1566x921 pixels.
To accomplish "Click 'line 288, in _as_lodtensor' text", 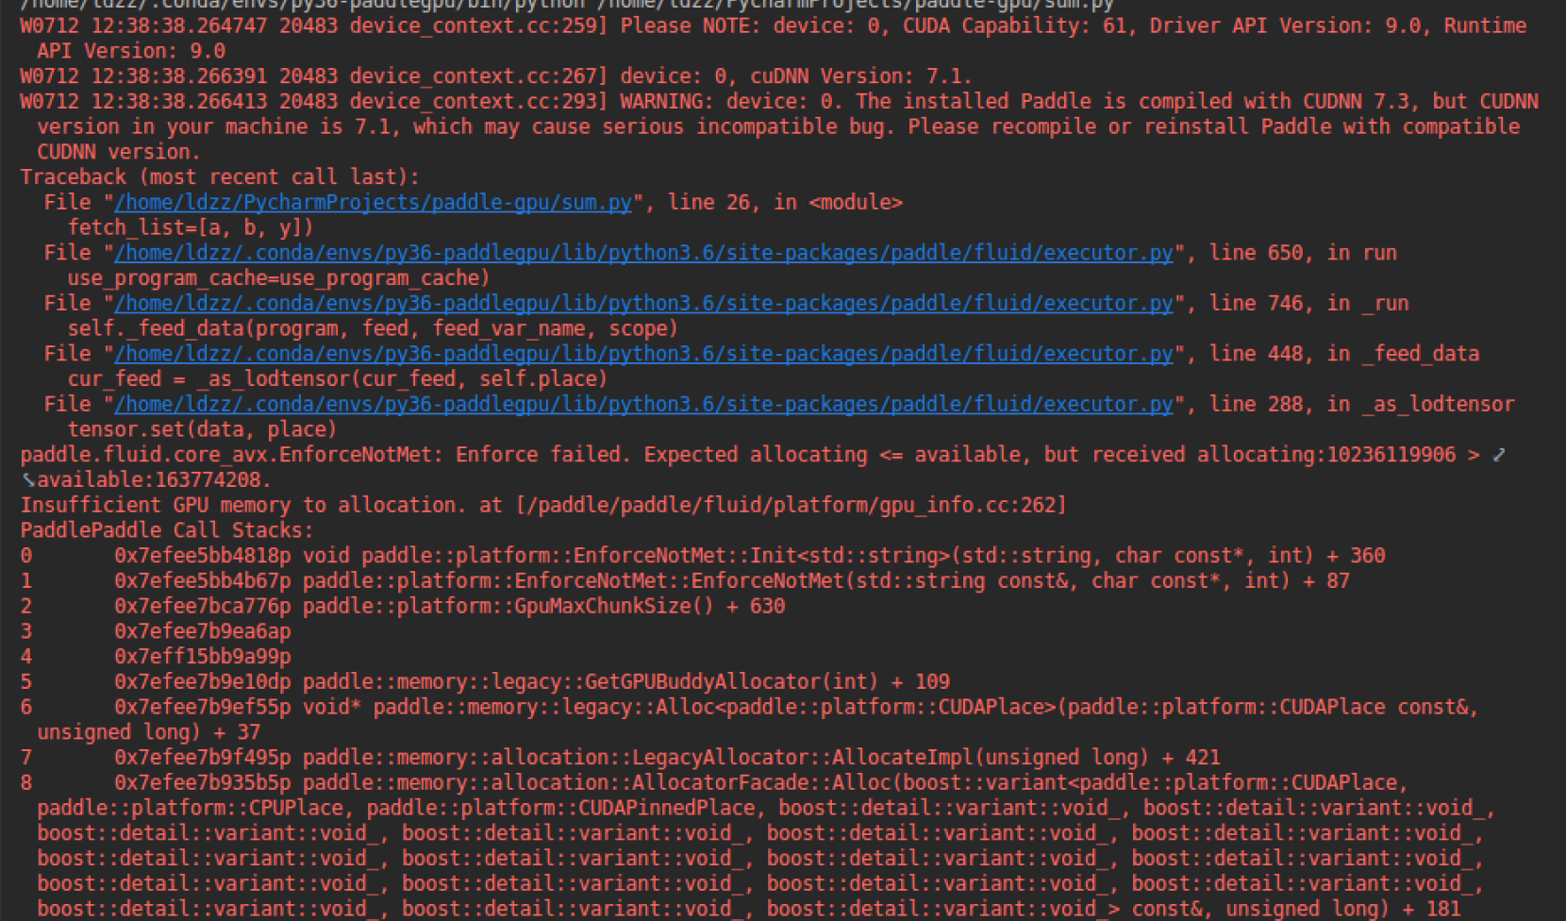I will point(1362,404).
